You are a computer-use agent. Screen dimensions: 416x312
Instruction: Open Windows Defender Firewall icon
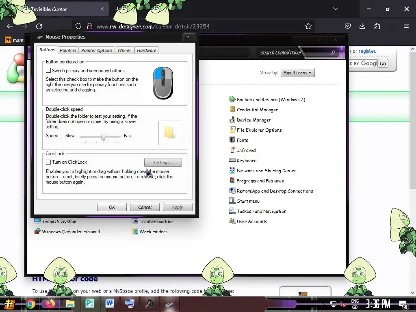(37, 231)
